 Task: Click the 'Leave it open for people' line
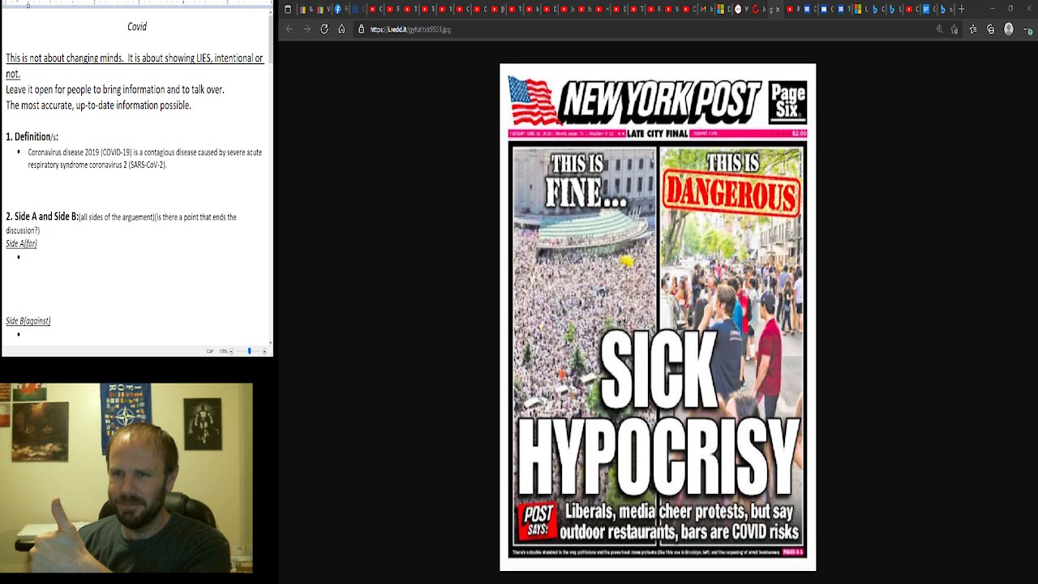point(115,89)
